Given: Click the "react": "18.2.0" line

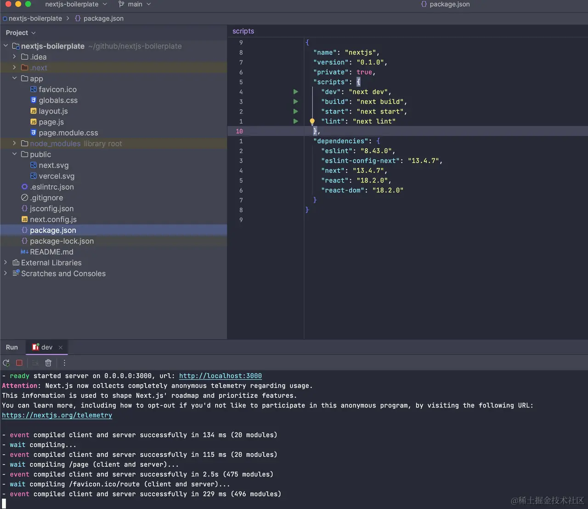Looking at the screenshot, I should 356,181.
